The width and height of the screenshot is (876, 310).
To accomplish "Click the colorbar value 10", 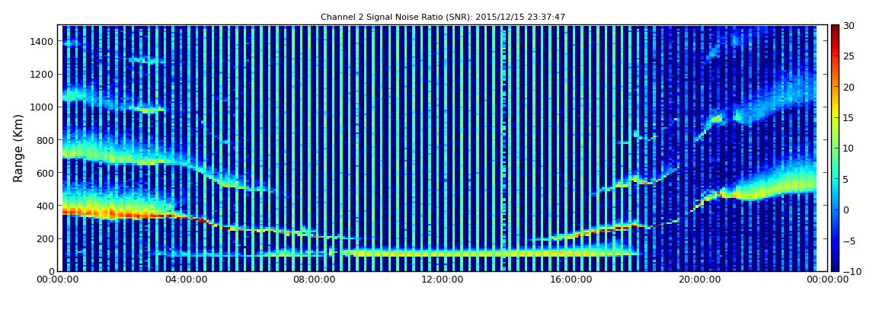I will click(849, 149).
